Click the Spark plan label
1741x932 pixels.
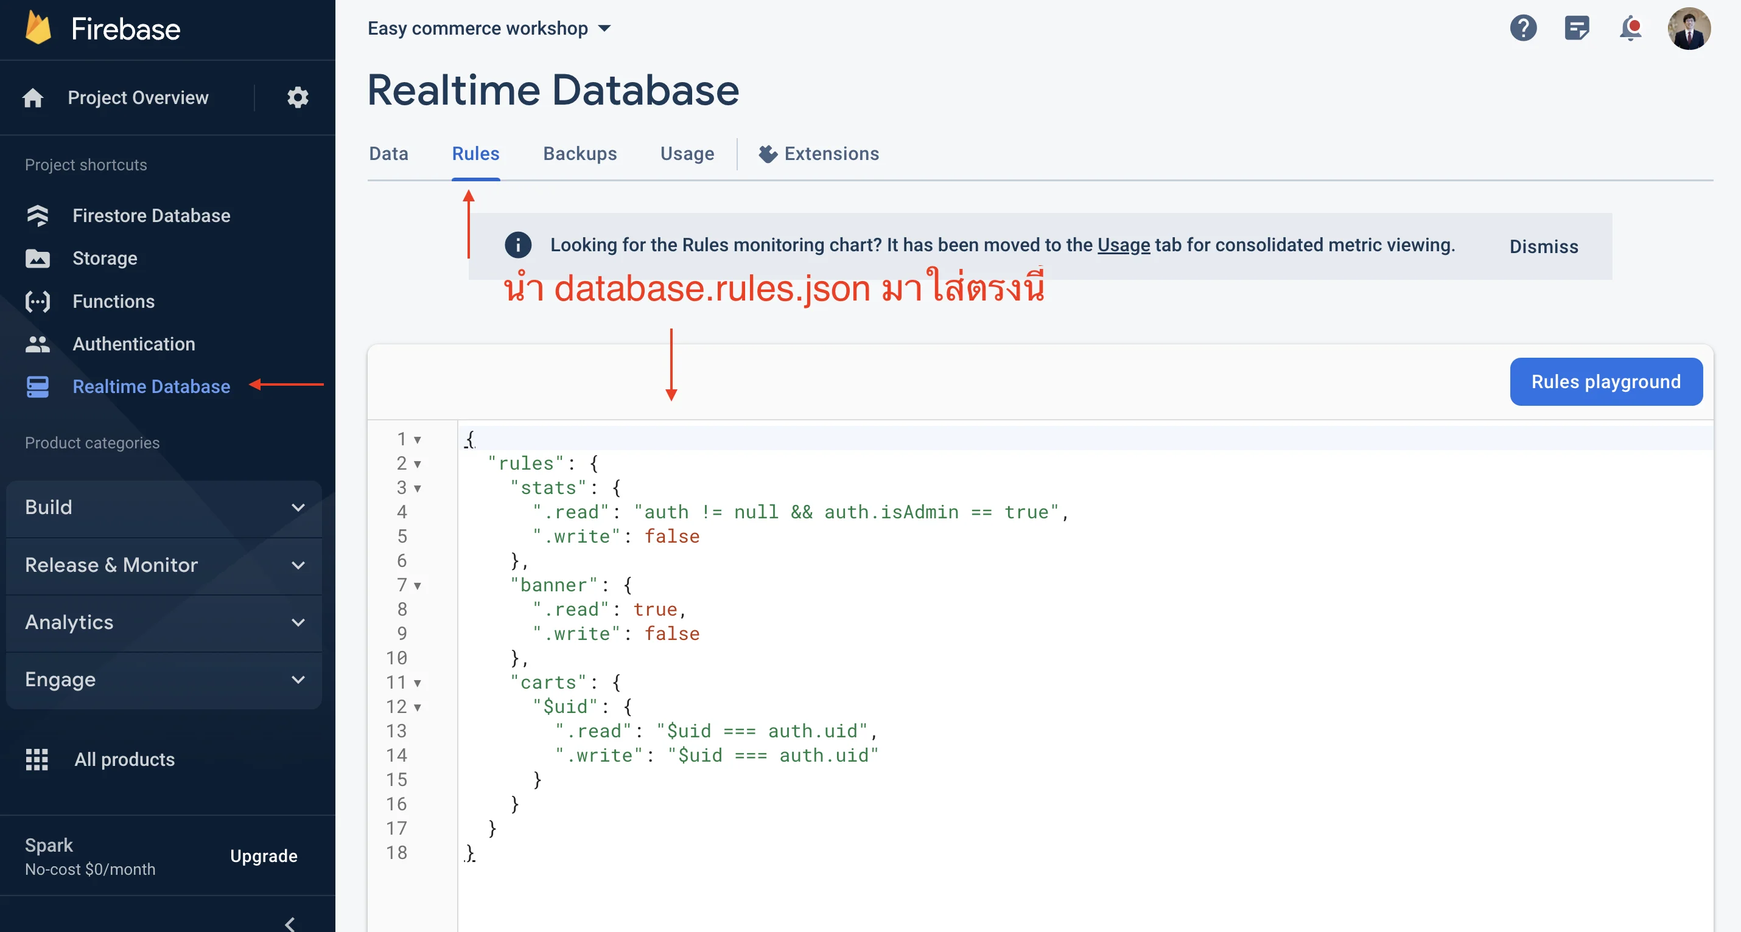click(x=49, y=845)
